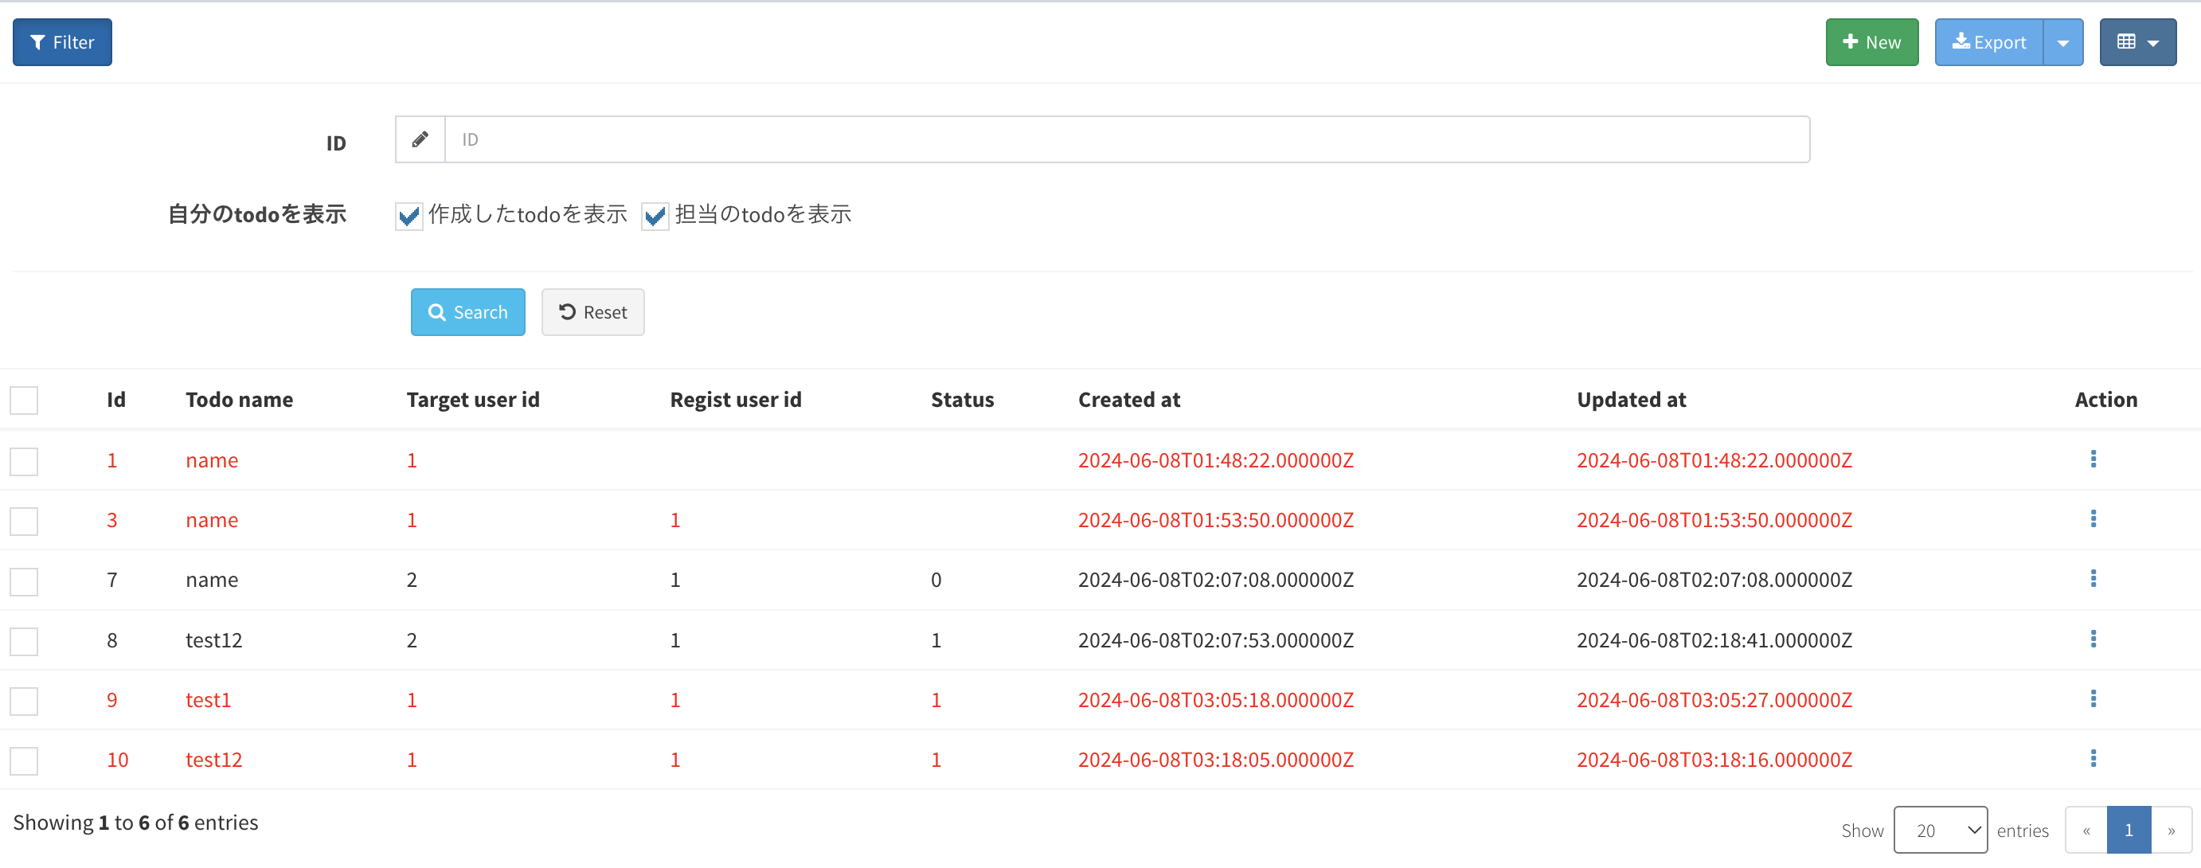The height and width of the screenshot is (868, 2201).
Task: Open action menu for todo id 3
Action: [x=2093, y=519]
